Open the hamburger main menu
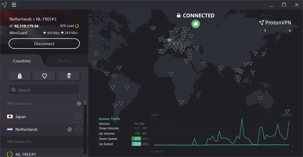303x157 pixels. pos(14,5)
